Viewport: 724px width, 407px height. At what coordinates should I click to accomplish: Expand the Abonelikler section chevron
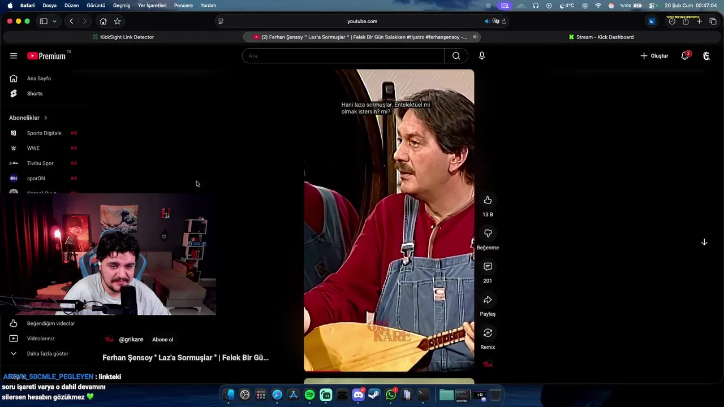[45, 118]
